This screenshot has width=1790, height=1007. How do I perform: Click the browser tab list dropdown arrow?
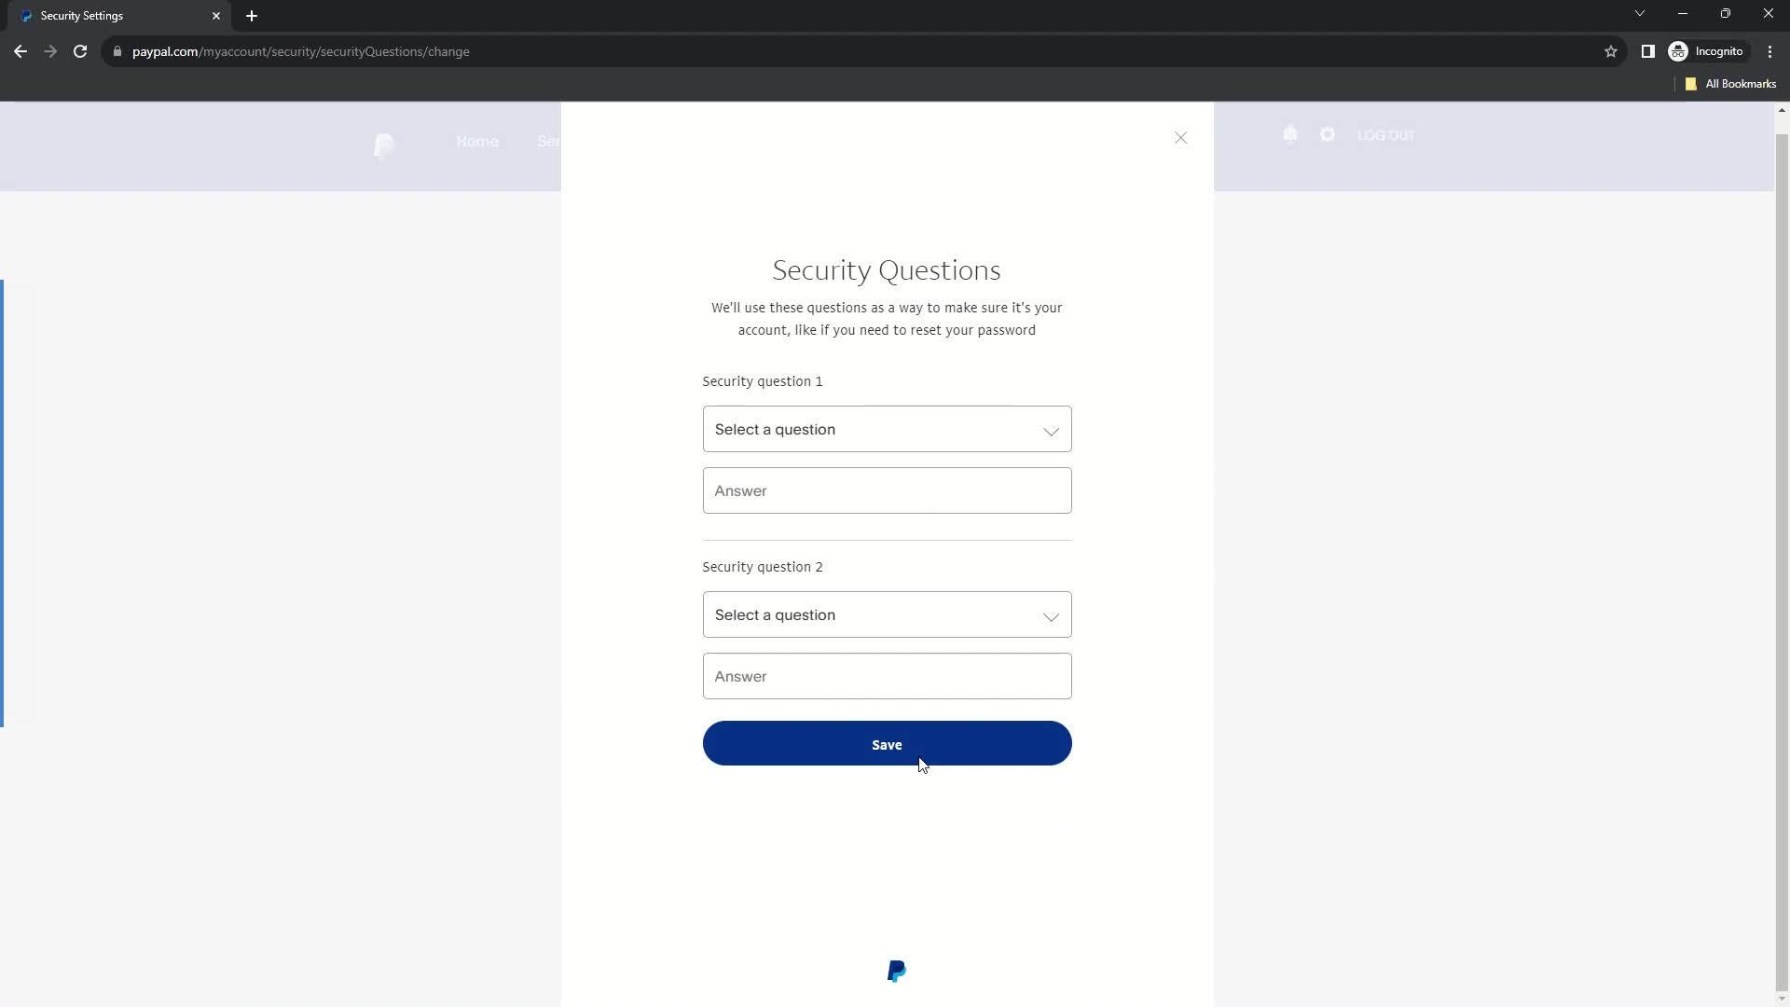[1640, 15]
